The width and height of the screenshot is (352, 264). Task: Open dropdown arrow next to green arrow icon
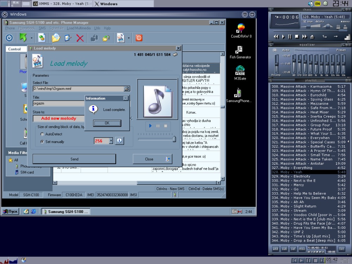click(x=31, y=38)
